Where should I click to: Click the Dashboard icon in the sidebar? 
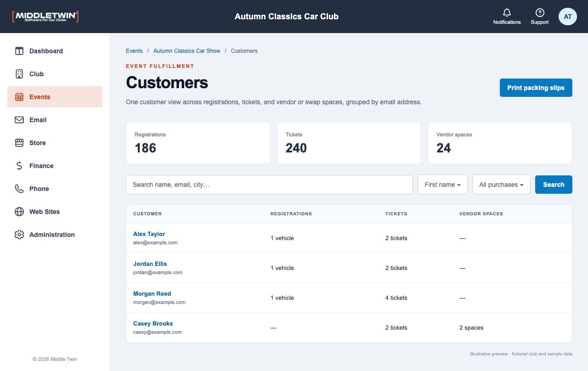19,51
